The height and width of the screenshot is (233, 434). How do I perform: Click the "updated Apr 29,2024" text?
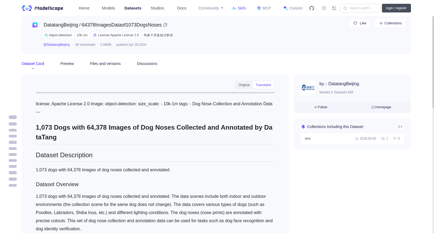(131, 45)
